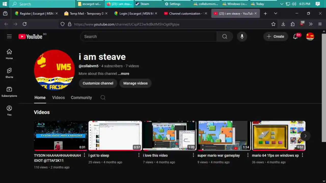Open the list all tabs dropdown
This screenshot has height=183, width=326.
[x=276, y=13]
